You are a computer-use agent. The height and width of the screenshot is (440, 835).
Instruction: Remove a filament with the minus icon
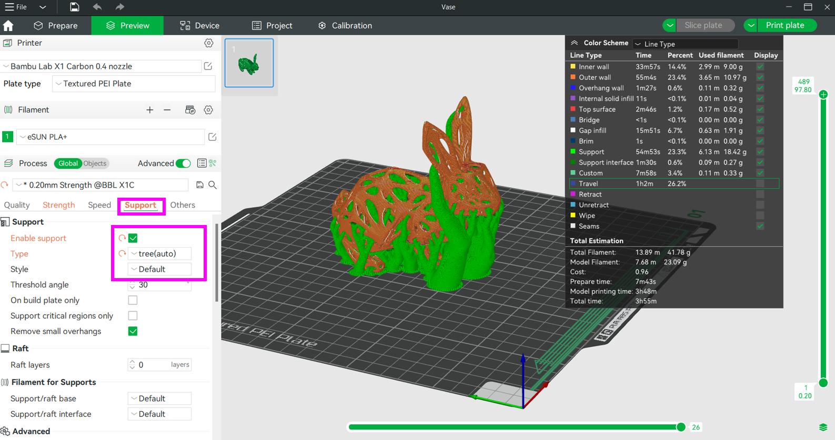coord(167,110)
